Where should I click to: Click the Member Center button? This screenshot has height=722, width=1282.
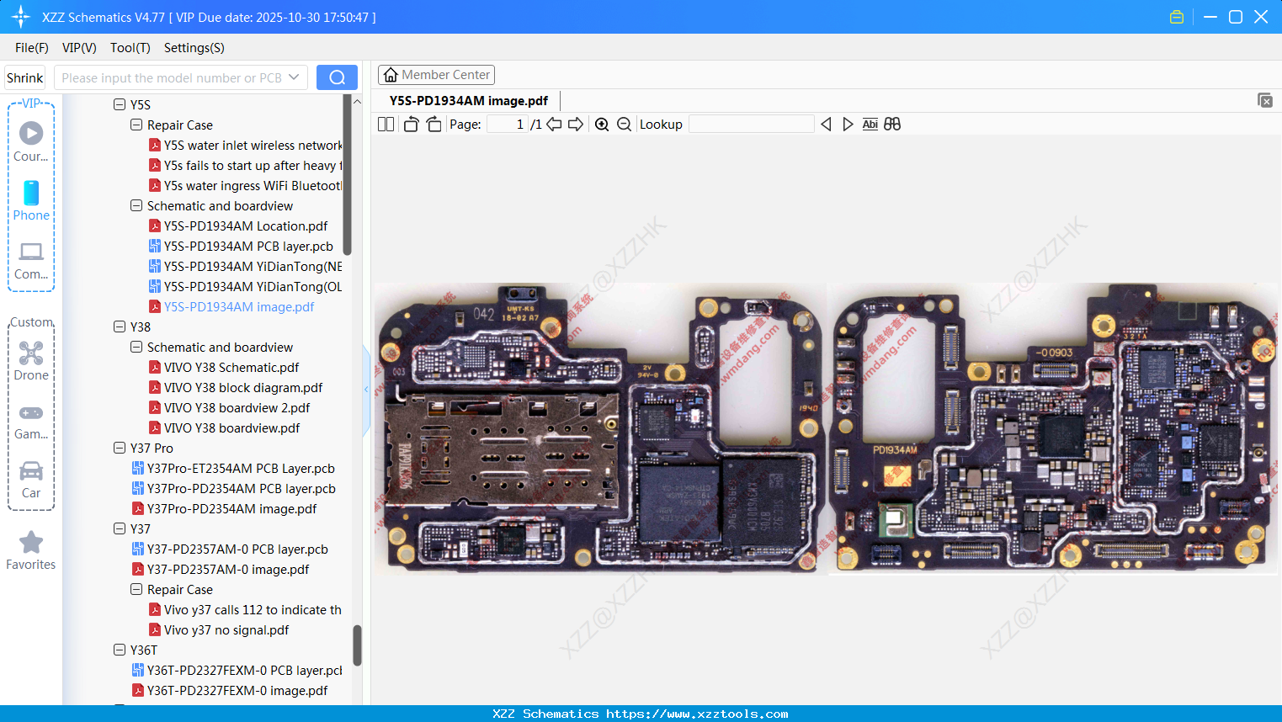click(x=436, y=75)
